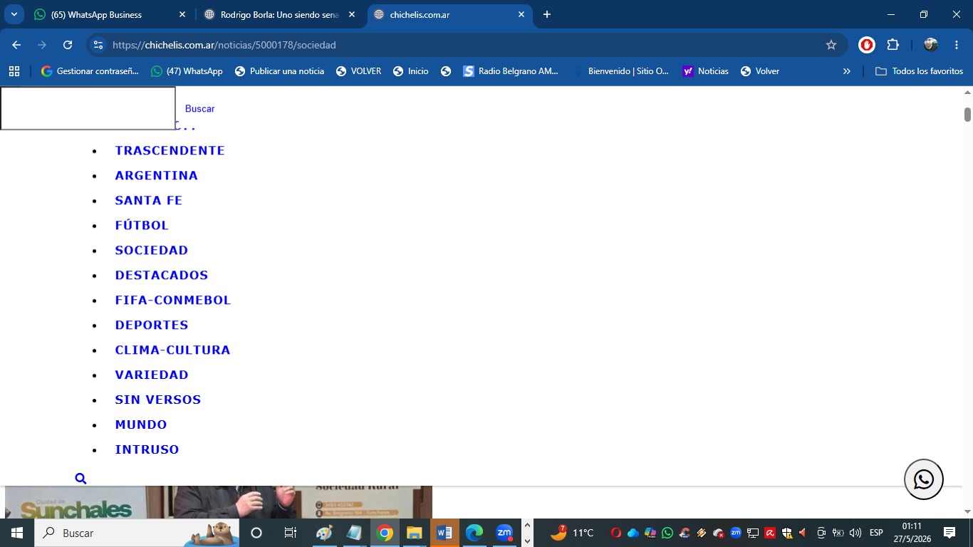Image resolution: width=973 pixels, height=547 pixels.
Task: Open the FÚTBOL section
Action: point(142,225)
